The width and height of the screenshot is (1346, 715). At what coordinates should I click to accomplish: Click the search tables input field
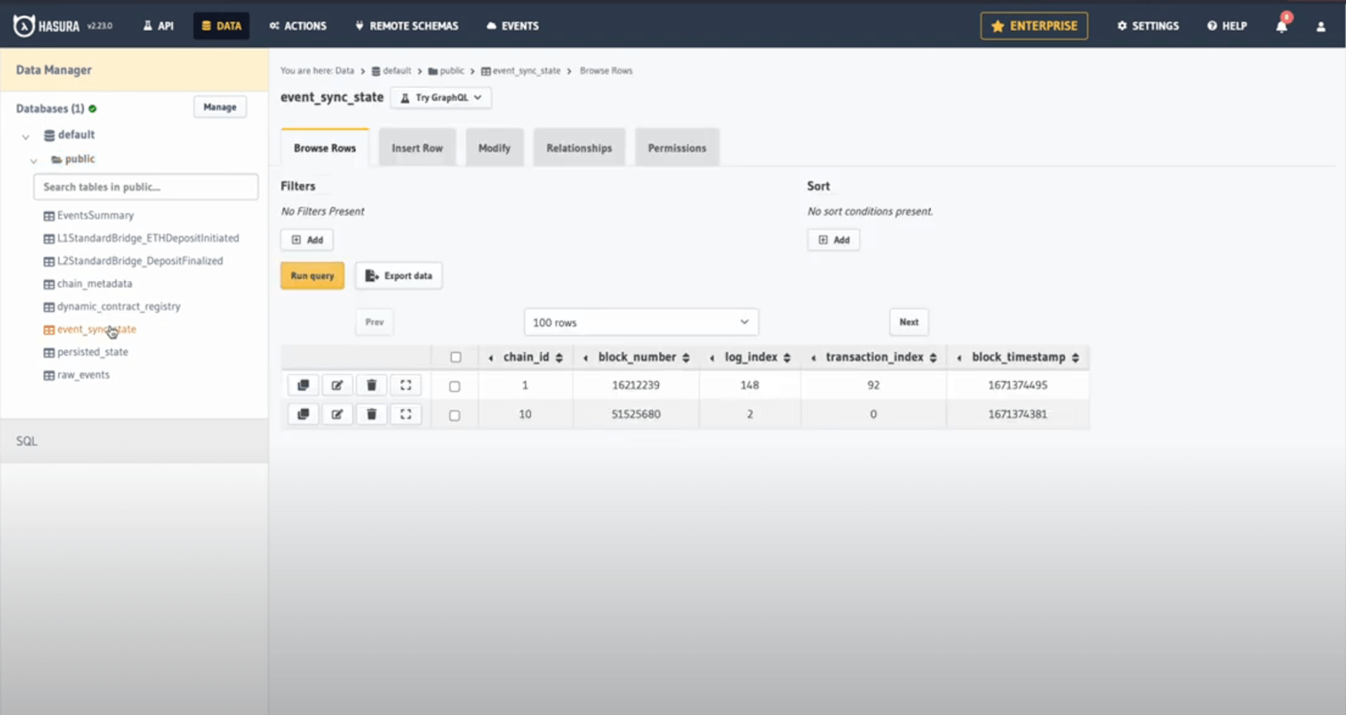(145, 186)
